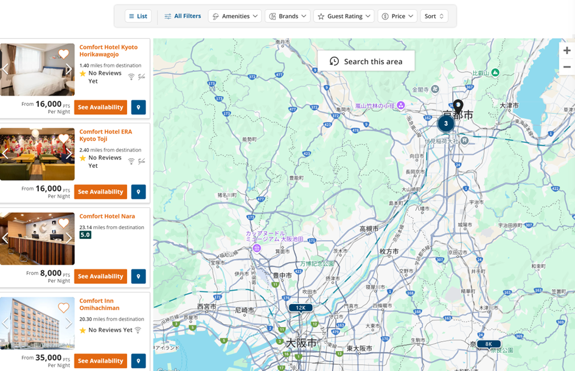Open Comfort Inn Omihachiman title link
The image size is (575, 371).
[99, 304]
